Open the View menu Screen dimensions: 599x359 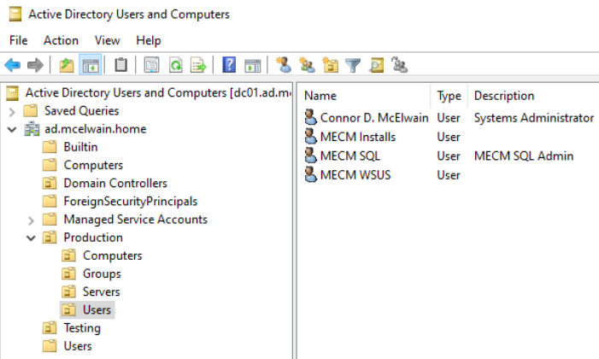tap(107, 40)
